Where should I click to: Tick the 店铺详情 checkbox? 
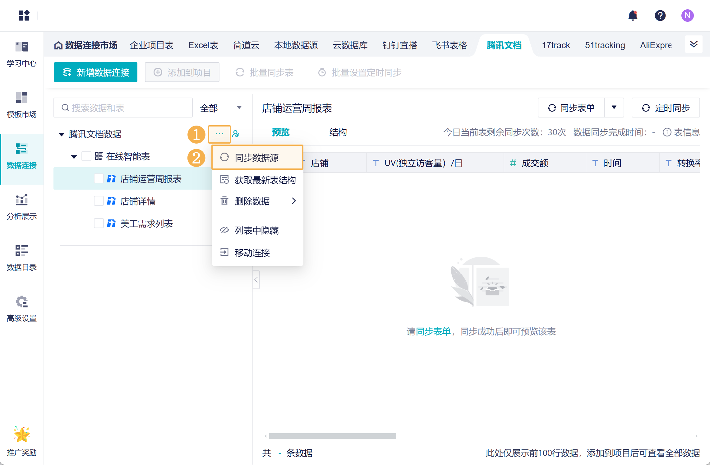[99, 201]
